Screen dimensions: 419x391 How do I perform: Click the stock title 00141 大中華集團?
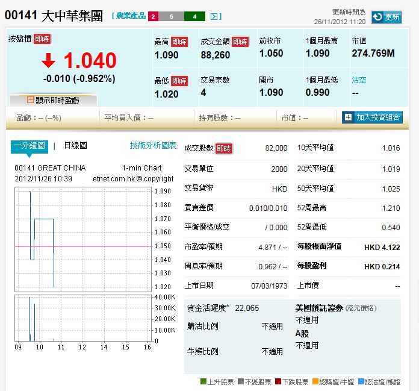coord(54,16)
